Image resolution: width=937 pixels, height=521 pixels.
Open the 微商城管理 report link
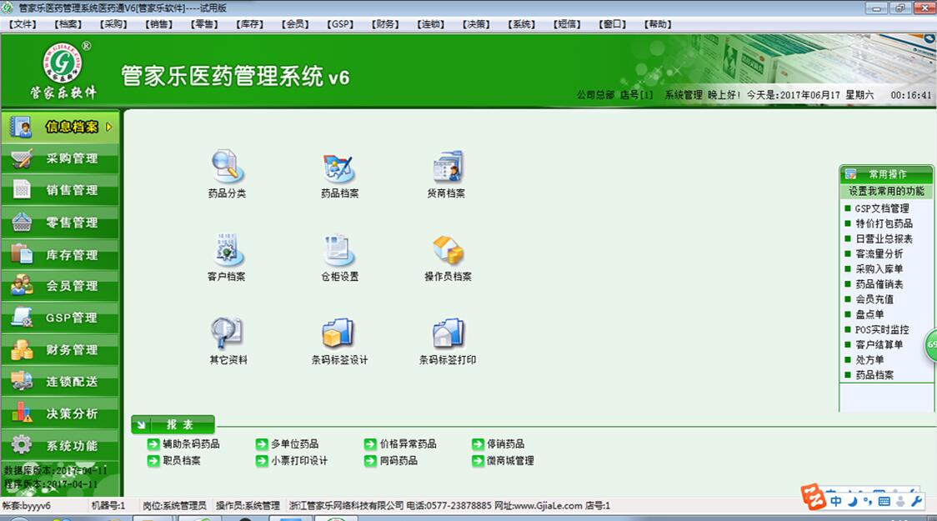coord(511,460)
